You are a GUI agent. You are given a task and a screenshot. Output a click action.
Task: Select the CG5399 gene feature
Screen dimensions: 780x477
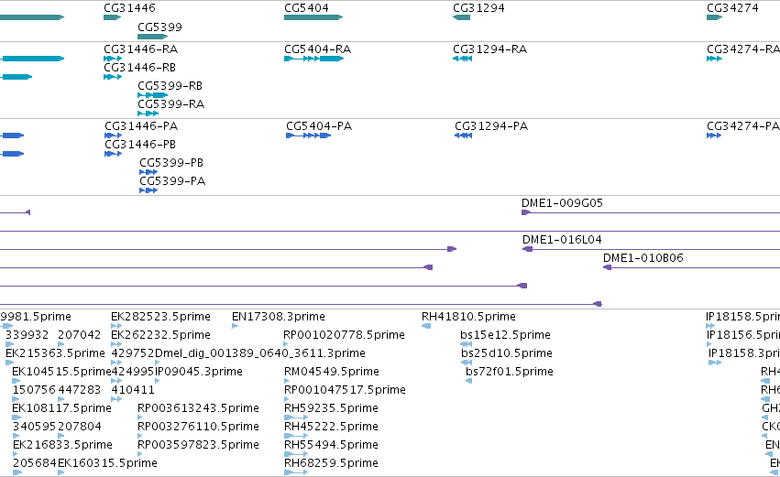(153, 37)
